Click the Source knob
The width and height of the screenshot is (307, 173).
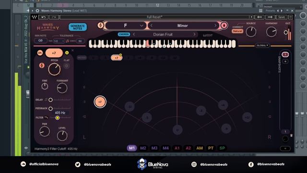click(x=251, y=32)
